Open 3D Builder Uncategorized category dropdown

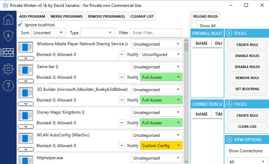pyautogui.click(x=157, y=89)
